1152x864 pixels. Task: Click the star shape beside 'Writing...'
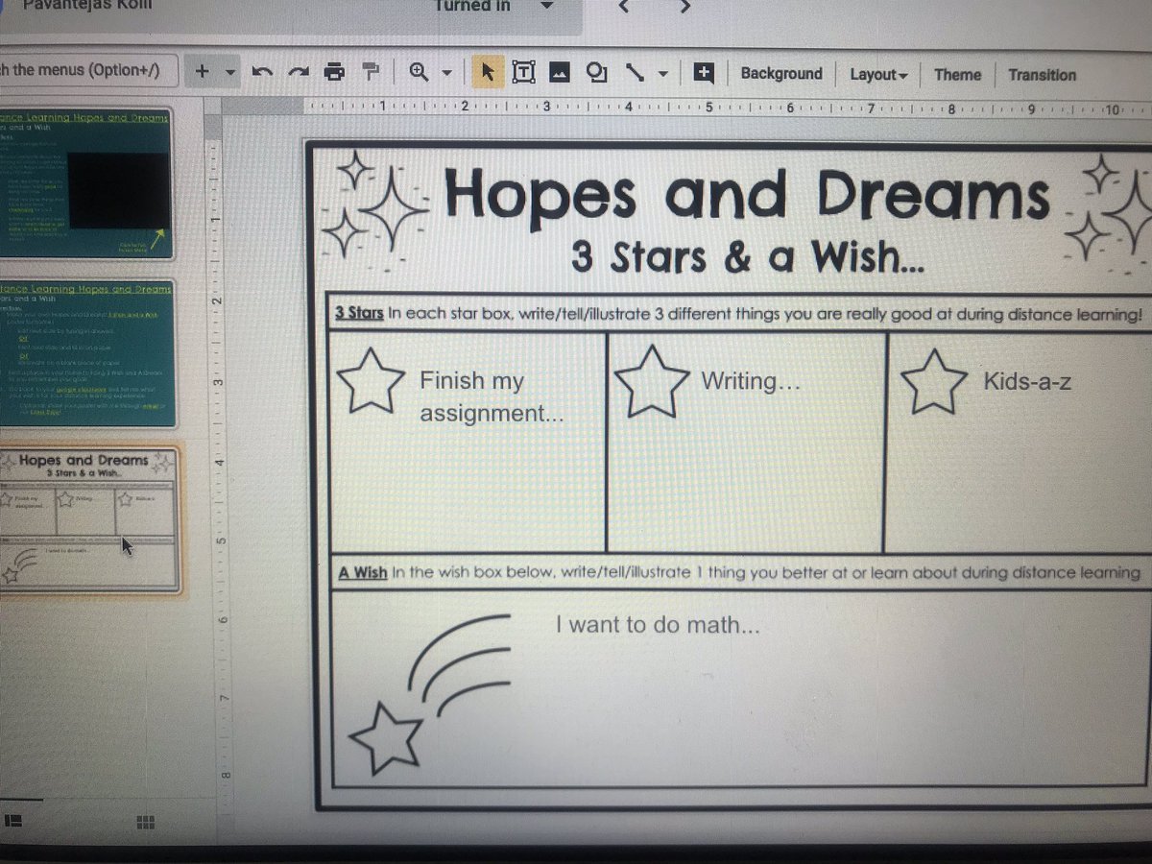click(x=652, y=381)
